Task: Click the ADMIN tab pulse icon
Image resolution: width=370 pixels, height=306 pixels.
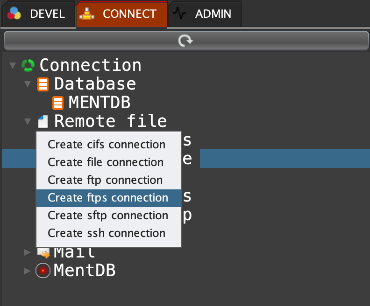Action: (x=179, y=14)
